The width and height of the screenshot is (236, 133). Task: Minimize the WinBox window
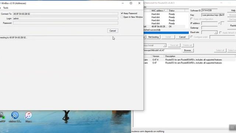click(123, 3)
